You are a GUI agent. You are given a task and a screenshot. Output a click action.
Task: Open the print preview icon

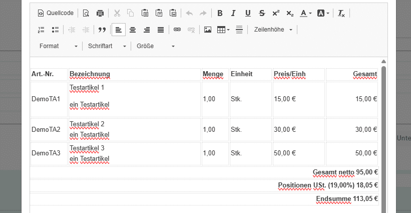pos(86,13)
